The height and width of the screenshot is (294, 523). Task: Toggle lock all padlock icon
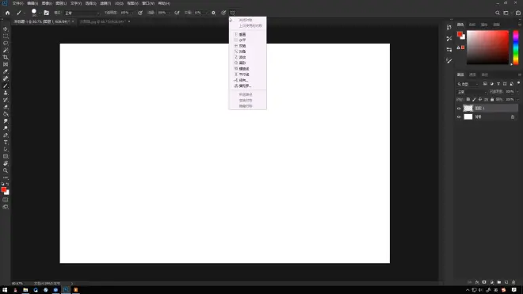492,99
